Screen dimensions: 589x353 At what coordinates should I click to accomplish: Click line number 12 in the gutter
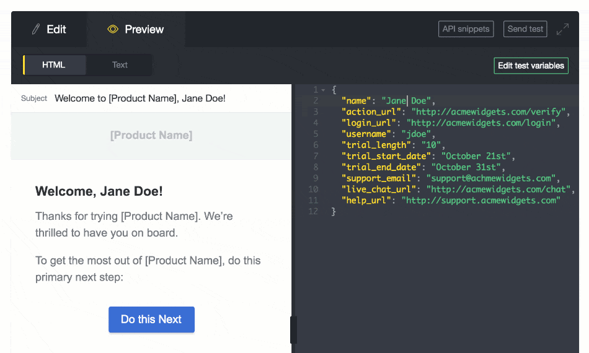[x=313, y=212]
